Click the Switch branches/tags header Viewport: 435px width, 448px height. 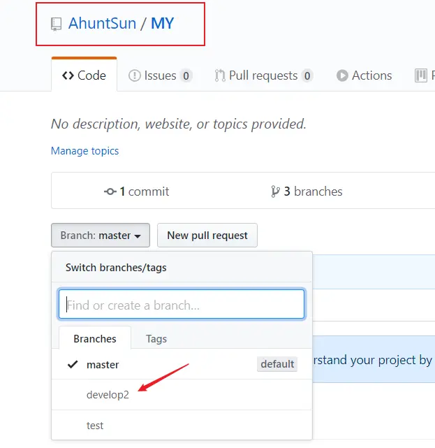(116, 268)
